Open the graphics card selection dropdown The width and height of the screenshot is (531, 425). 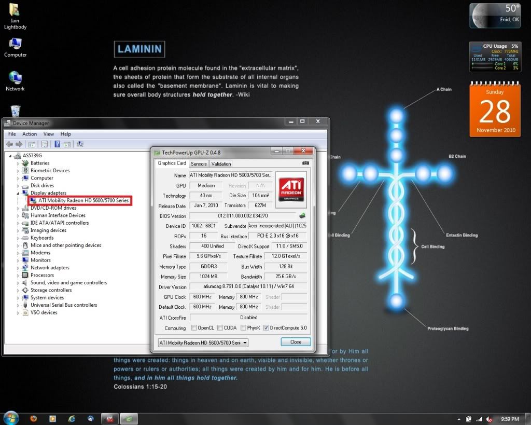203,342
